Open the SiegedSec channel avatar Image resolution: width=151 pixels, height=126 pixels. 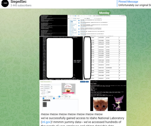click(x=5, y=3)
